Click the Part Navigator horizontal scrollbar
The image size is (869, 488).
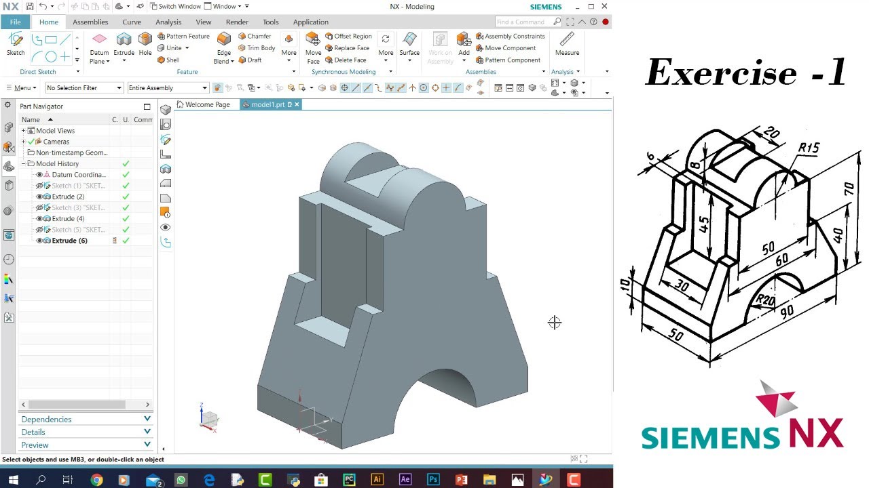(76, 405)
